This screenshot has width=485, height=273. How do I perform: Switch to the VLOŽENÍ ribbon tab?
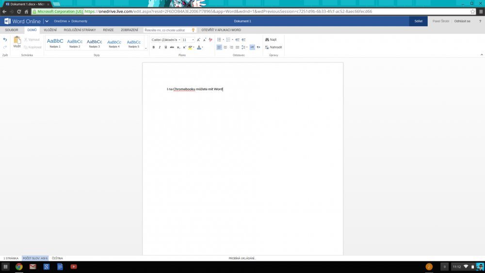(x=50, y=30)
